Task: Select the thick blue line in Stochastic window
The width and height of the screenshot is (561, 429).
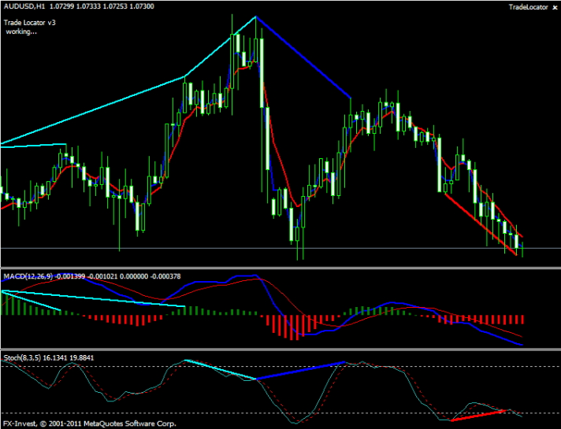Action: (x=300, y=371)
